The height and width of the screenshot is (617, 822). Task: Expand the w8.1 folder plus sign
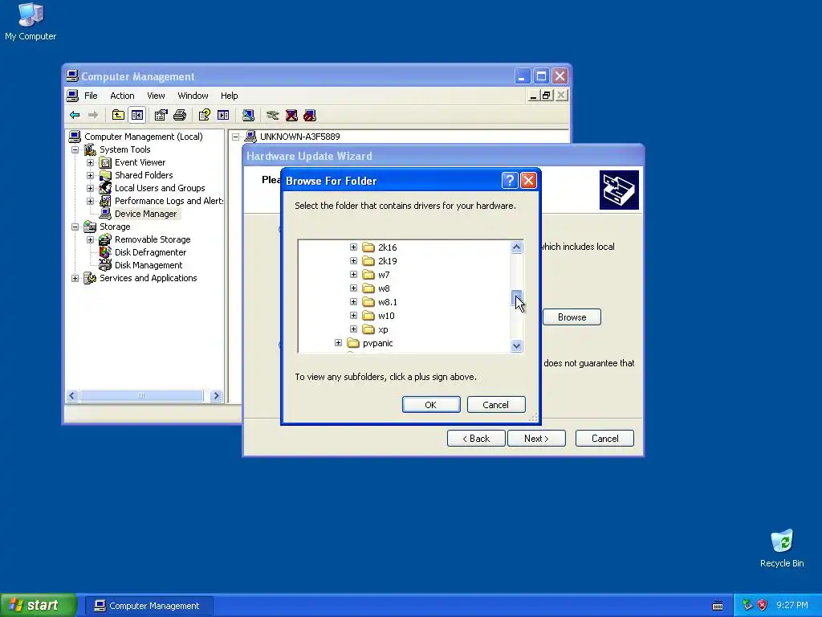click(353, 302)
